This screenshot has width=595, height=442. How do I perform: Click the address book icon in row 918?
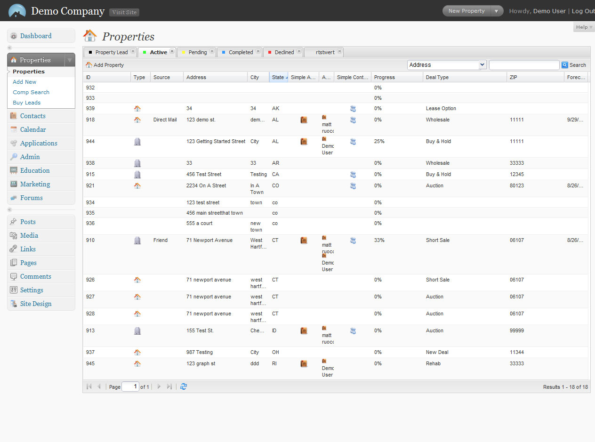pos(304,120)
